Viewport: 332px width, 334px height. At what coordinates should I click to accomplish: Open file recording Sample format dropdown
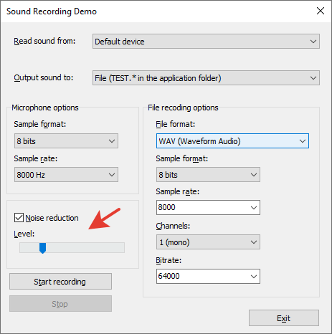point(208,175)
